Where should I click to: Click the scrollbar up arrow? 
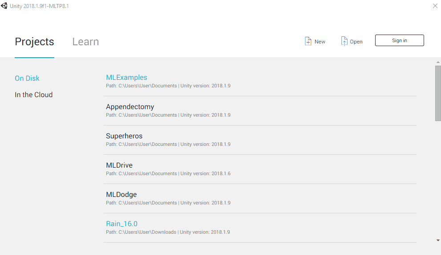pos(438,62)
